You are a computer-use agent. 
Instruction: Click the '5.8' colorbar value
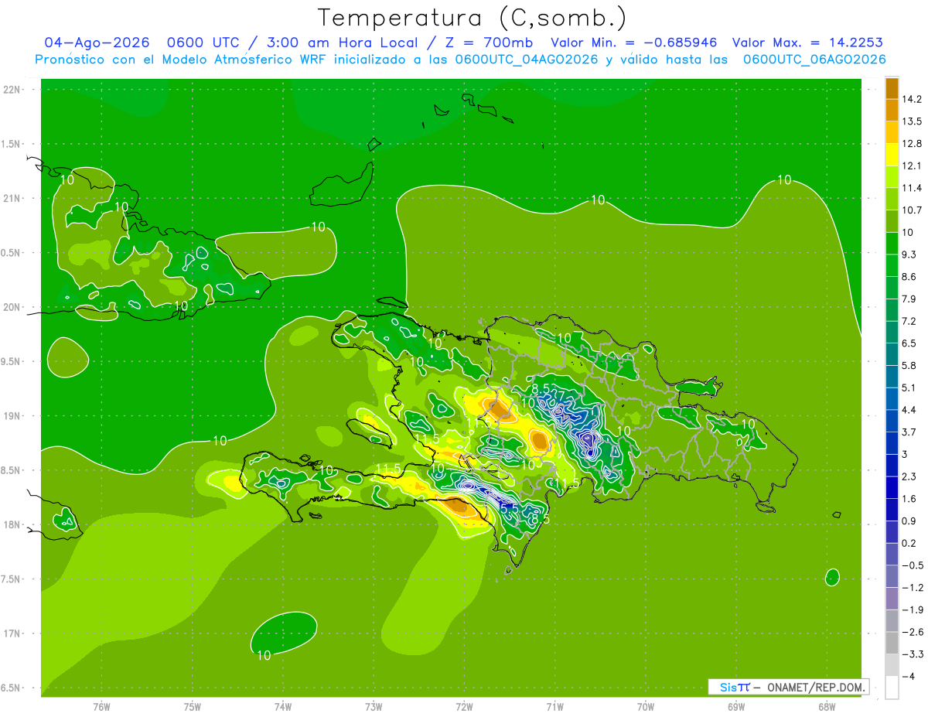click(x=909, y=366)
